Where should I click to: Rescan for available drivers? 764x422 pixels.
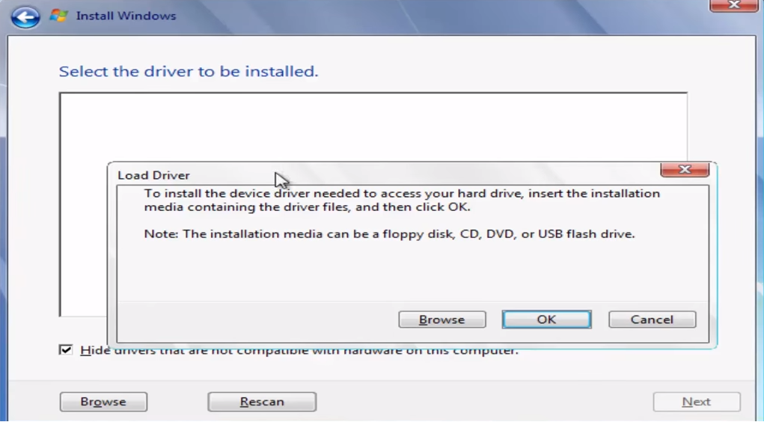point(262,402)
